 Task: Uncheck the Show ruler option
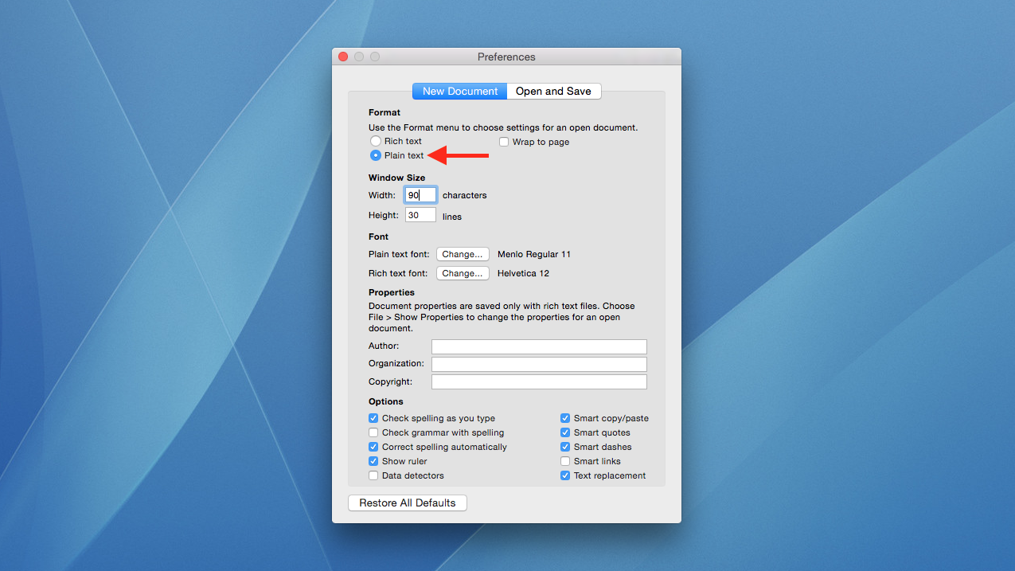(373, 461)
